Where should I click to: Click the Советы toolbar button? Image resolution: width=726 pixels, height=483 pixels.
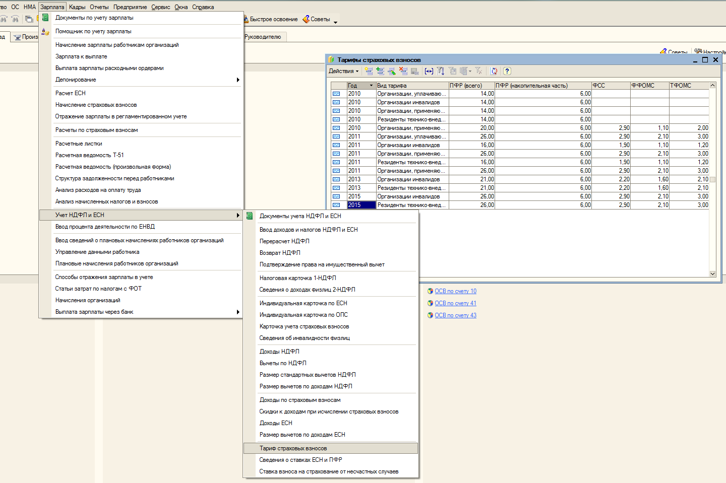pos(317,19)
